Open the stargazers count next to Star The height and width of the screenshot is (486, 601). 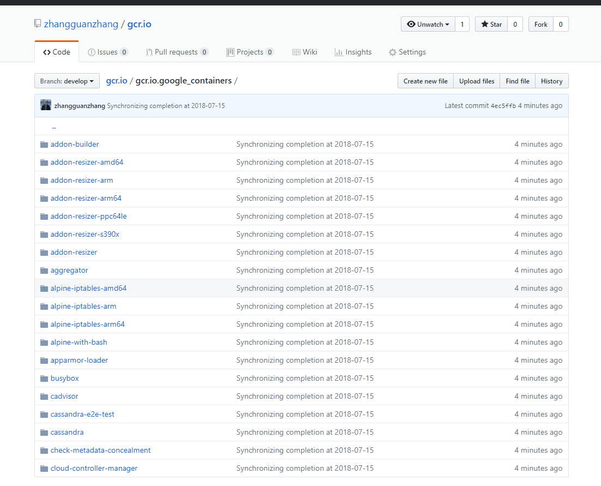click(x=515, y=24)
